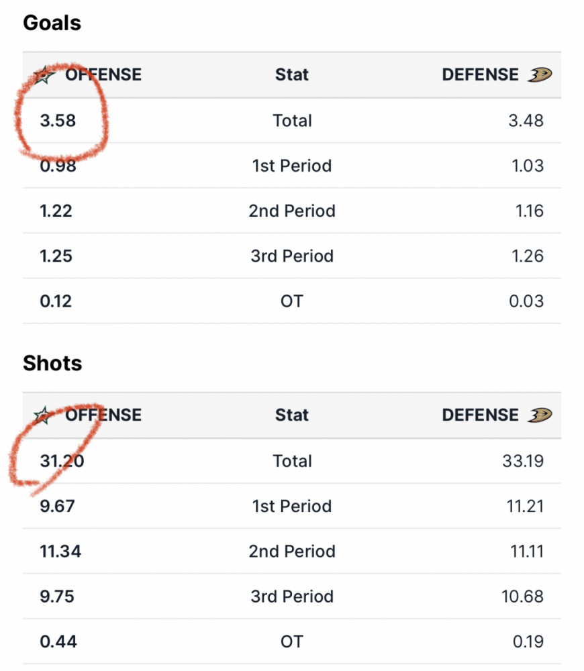Click the OT row label in Goals table
This screenshot has height=671, width=584.
tap(292, 301)
